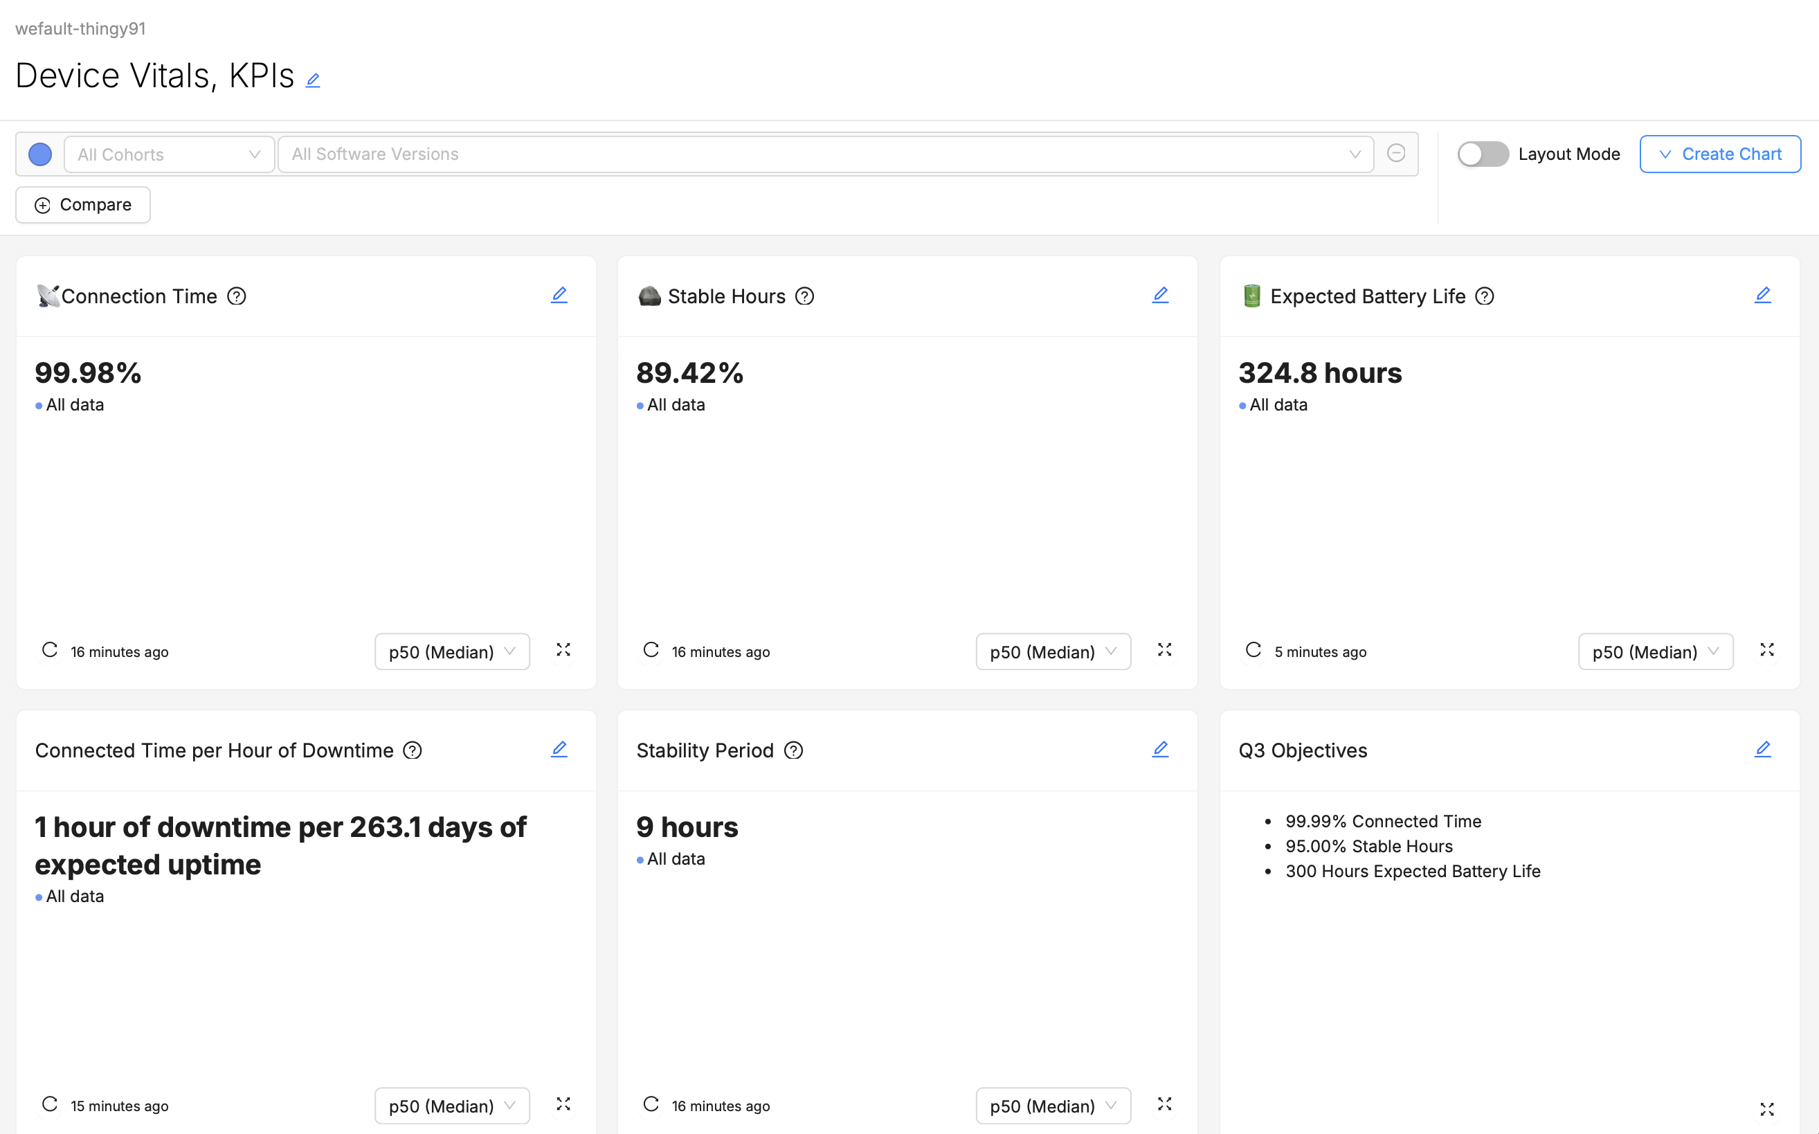Click the blue filter color swatch

40,154
